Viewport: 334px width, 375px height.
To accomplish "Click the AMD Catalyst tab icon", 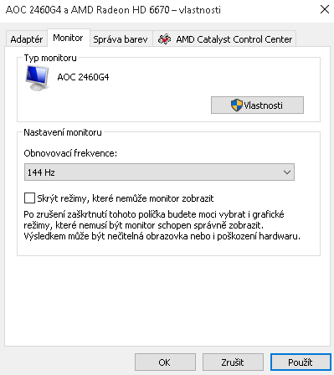I will click(x=164, y=39).
